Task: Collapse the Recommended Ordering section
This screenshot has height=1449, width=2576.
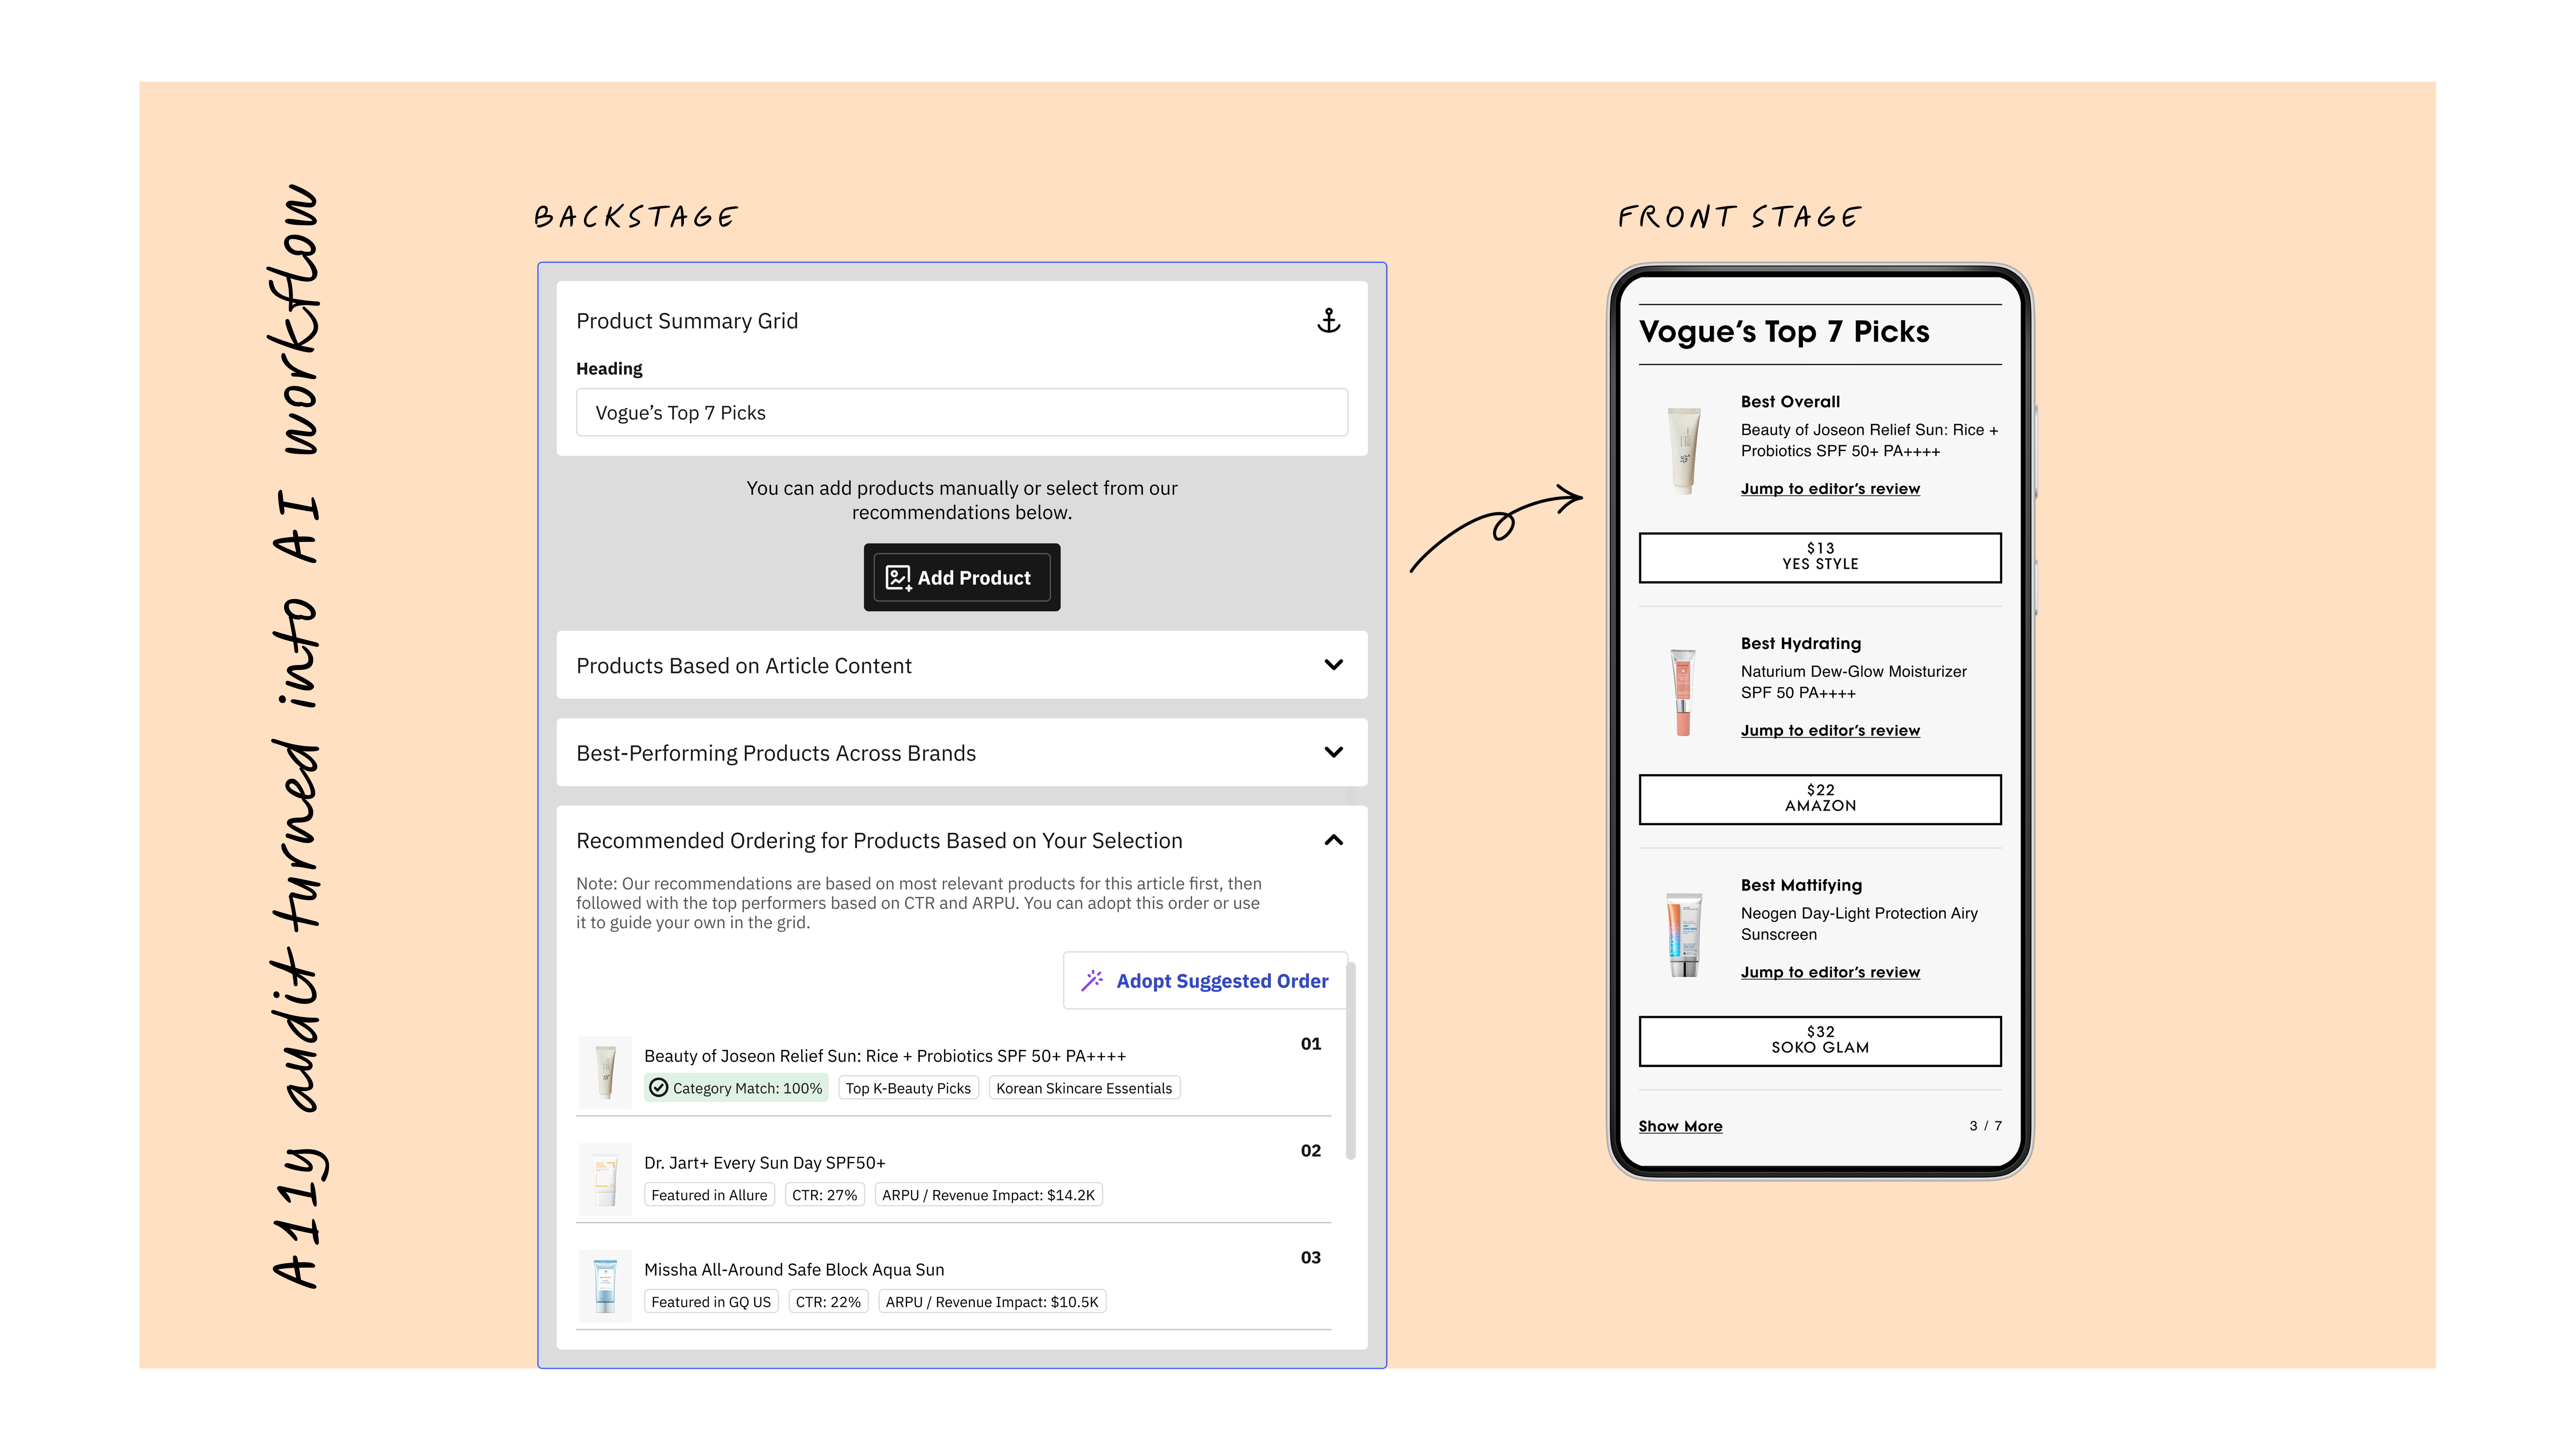Action: coord(1333,840)
